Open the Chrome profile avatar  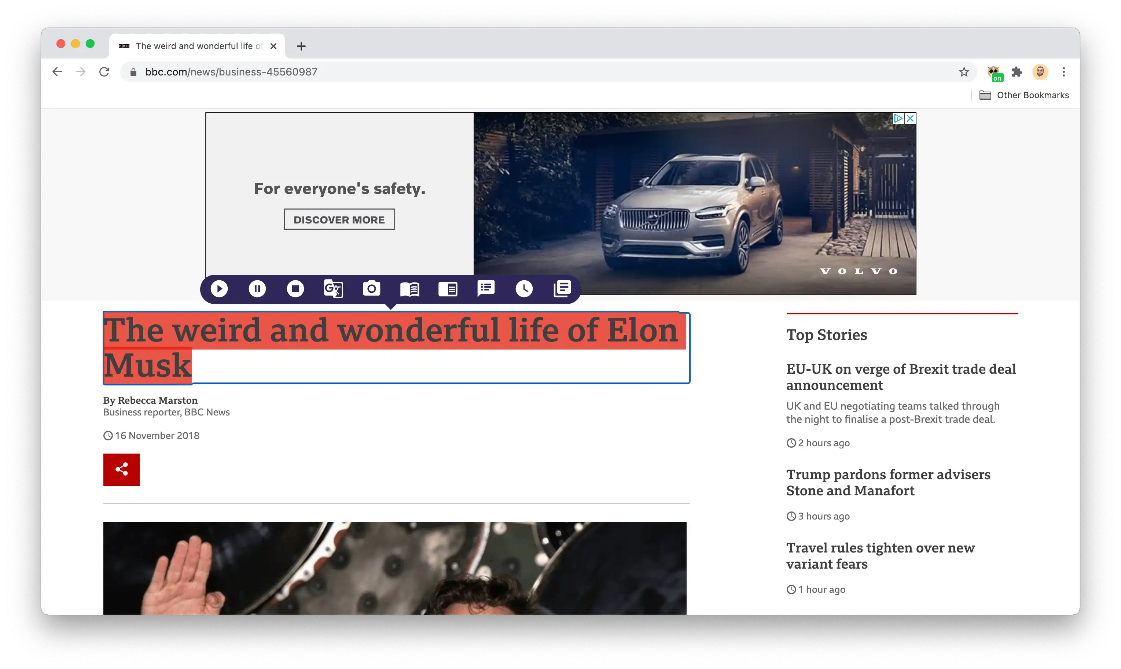(x=1040, y=72)
